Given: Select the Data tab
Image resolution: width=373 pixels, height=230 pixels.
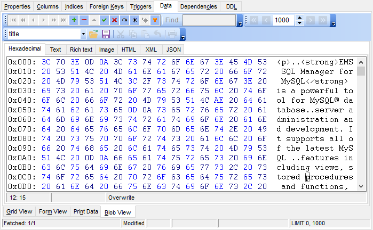Looking at the screenshot, I should pyautogui.click(x=166, y=6).
